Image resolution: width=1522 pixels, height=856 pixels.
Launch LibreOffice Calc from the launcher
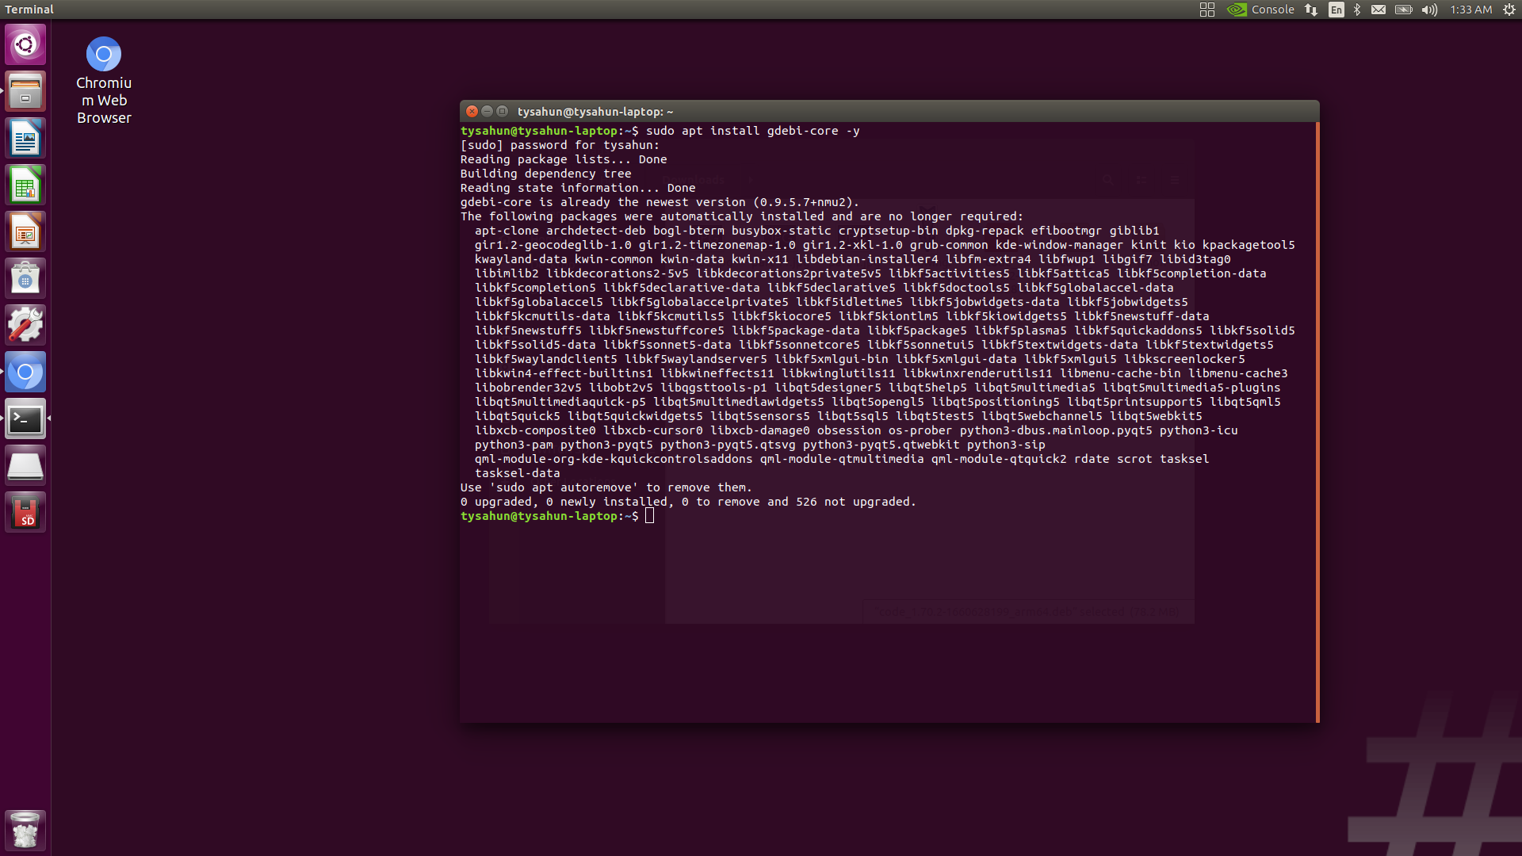[x=25, y=184]
